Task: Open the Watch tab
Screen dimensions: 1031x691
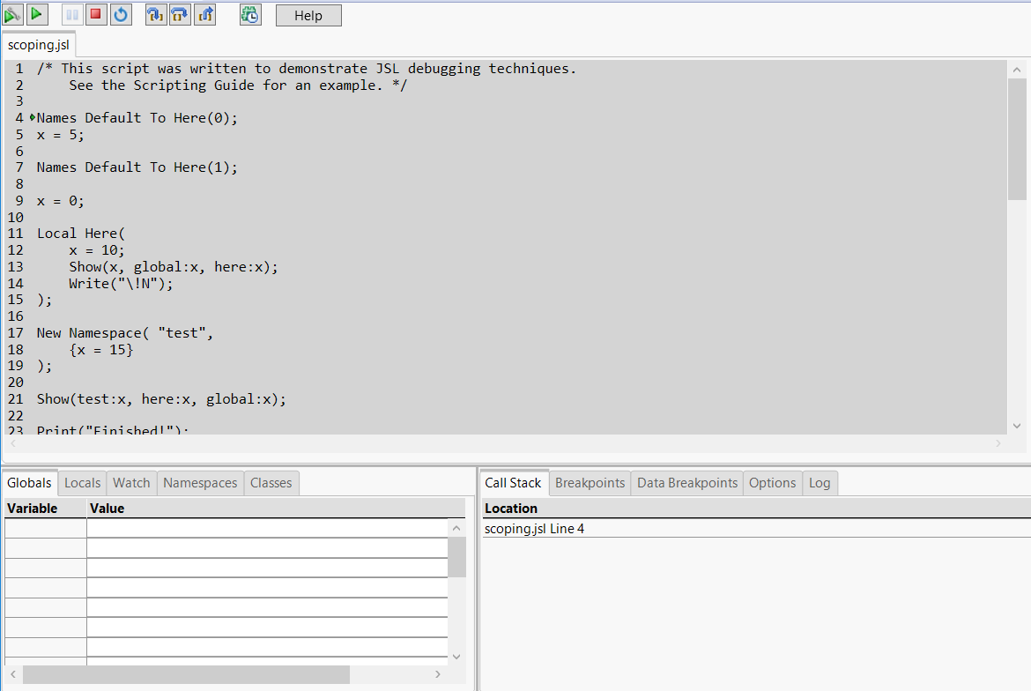Action: point(131,482)
